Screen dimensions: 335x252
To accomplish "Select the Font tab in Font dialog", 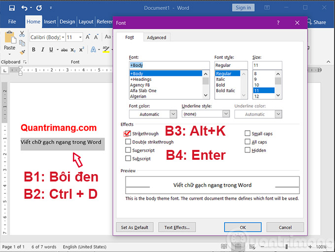I will [130, 37].
